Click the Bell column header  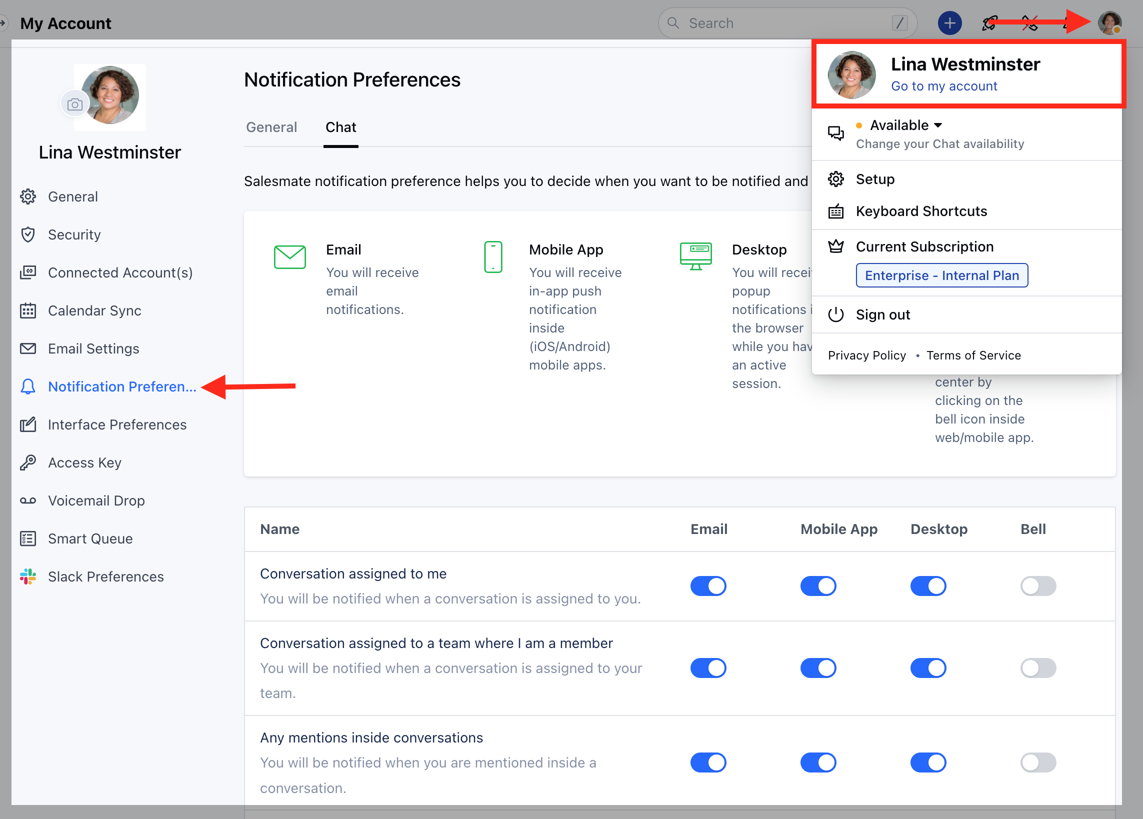(x=1033, y=529)
